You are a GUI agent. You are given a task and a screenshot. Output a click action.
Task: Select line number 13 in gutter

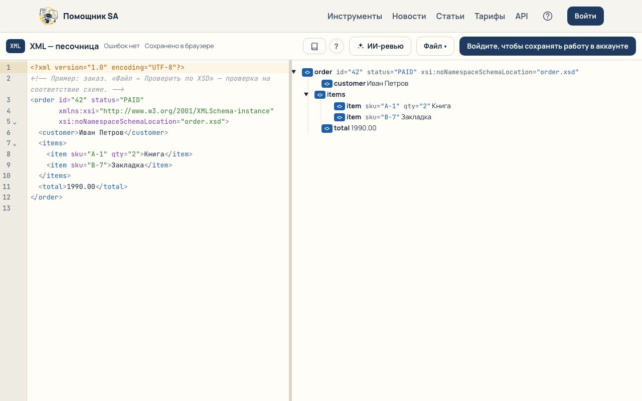point(7,209)
